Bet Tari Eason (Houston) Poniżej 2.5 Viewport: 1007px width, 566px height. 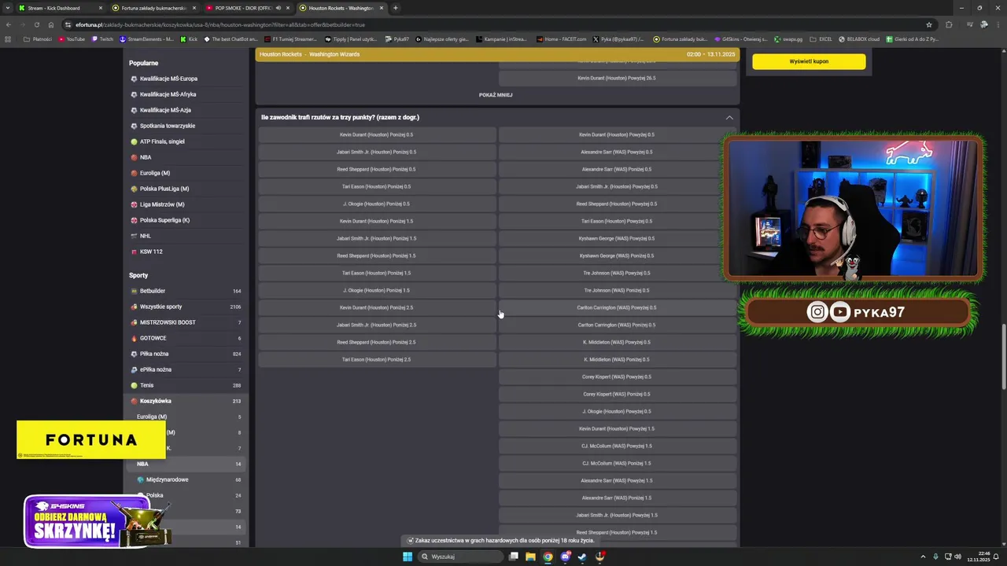[x=377, y=359]
